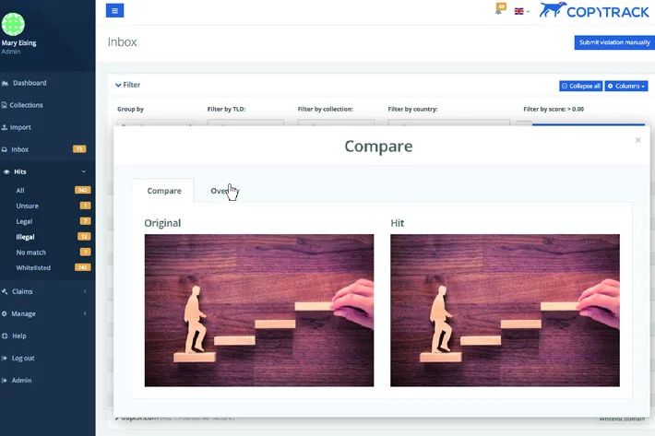Click the Filter by country label
Image resolution: width=655 pixels, height=436 pixels.
click(x=412, y=109)
